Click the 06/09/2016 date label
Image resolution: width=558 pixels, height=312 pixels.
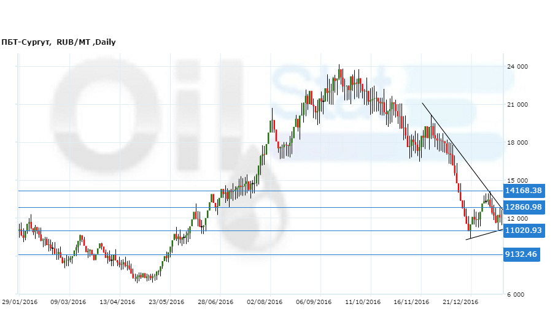pos(314,302)
